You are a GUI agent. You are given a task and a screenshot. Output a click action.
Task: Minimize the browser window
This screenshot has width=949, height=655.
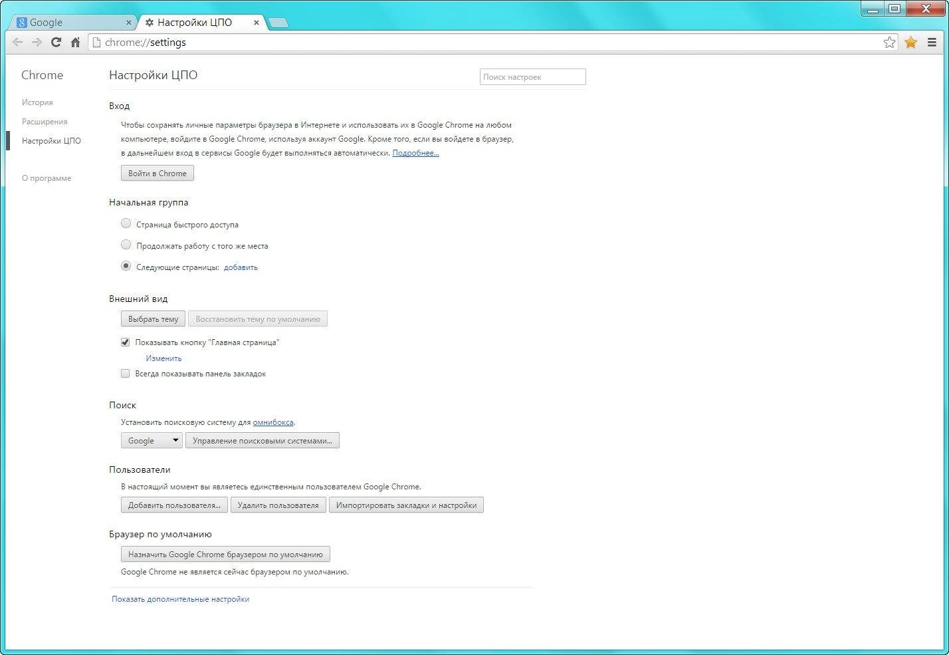click(872, 8)
